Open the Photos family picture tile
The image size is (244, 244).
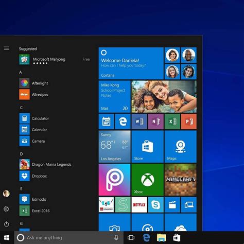[x=164, y=97]
